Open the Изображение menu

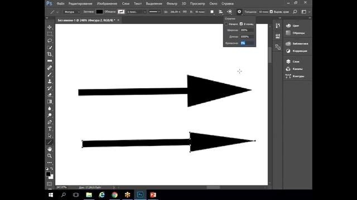(107, 4)
